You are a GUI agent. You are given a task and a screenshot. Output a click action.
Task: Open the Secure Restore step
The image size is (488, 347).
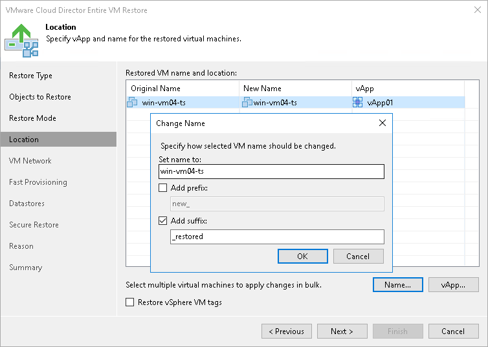[x=34, y=225]
